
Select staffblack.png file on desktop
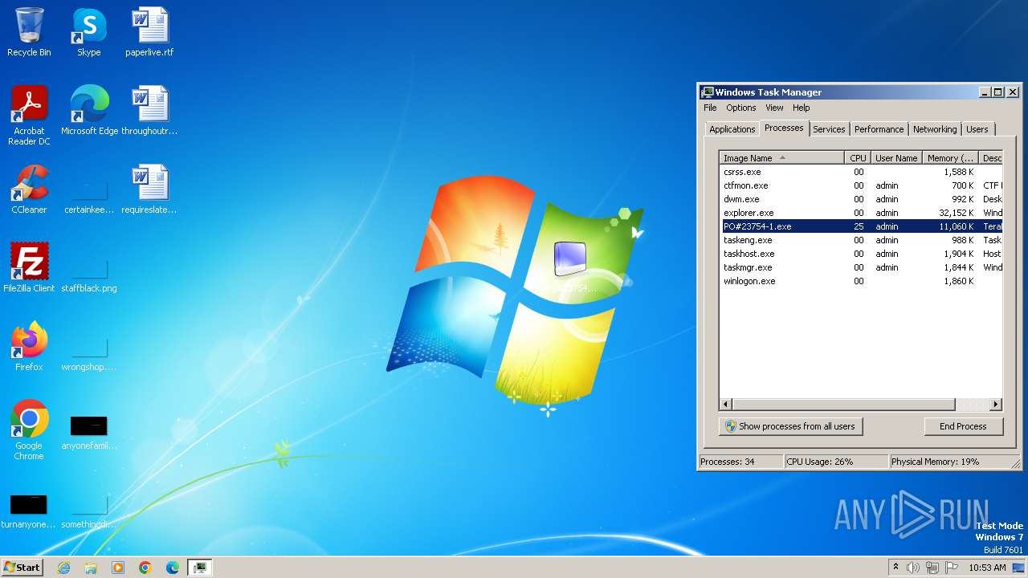click(89, 275)
